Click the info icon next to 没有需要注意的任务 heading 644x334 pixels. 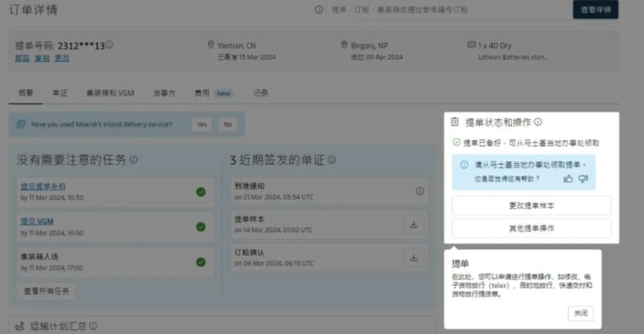134,159
